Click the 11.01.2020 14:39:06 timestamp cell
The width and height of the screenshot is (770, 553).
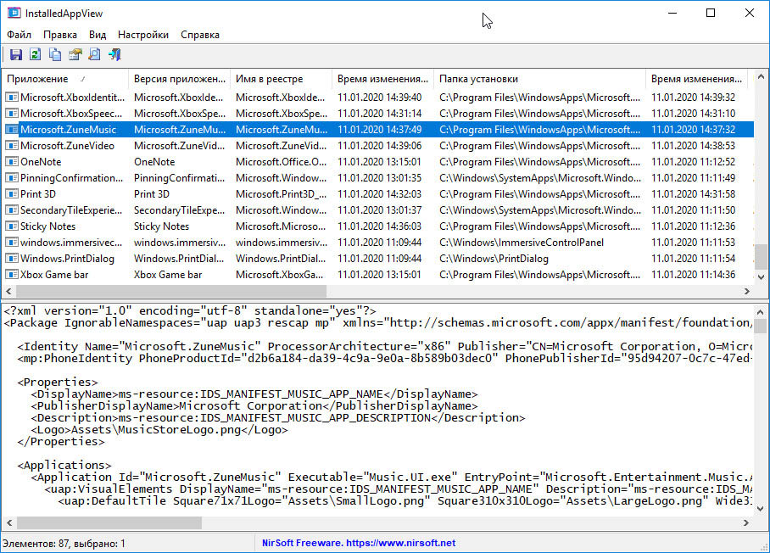pos(380,146)
